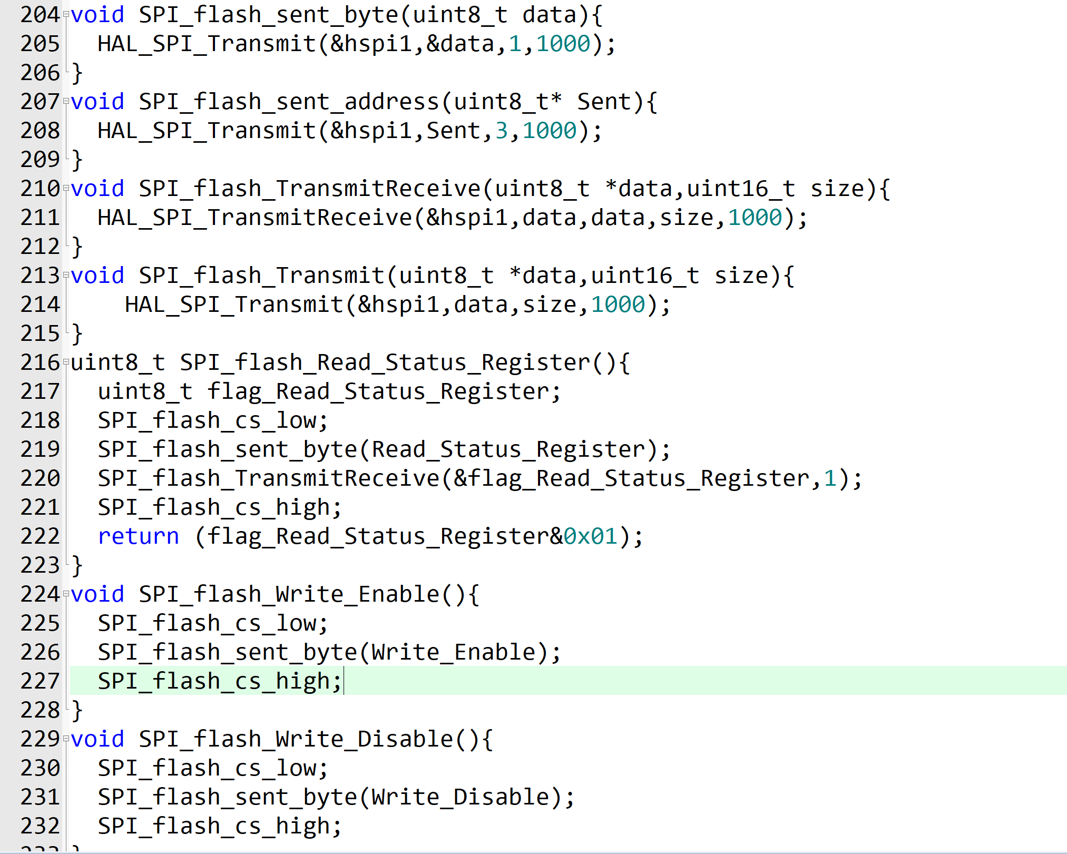Image resolution: width=1067 pixels, height=854 pixels.
Task: Collapse the SPI_flash_Write_Enable function fold
Action: tap(66, 594)
